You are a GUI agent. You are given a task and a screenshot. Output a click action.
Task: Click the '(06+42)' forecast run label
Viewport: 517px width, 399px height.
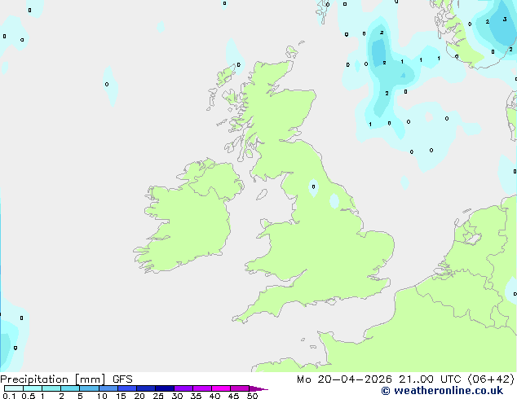[x=491, y=379]
